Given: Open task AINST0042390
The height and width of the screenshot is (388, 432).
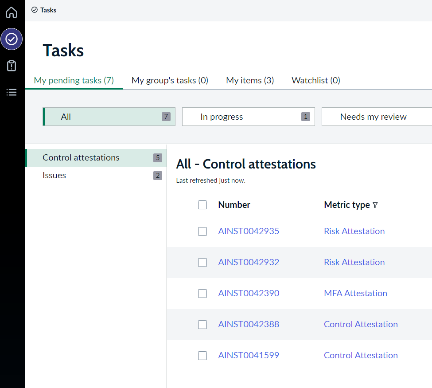Looking at the screenshot, I should coord(248,293).
